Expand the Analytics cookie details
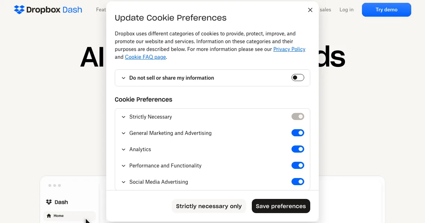The height and width of the screenshot is (223, 425). coord(124,149)
